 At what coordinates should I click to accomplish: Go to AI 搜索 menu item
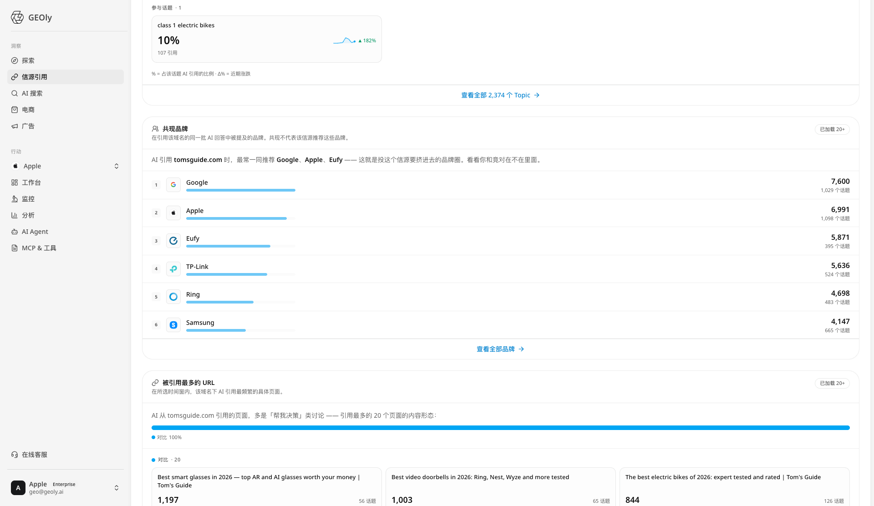click(66, 93)
